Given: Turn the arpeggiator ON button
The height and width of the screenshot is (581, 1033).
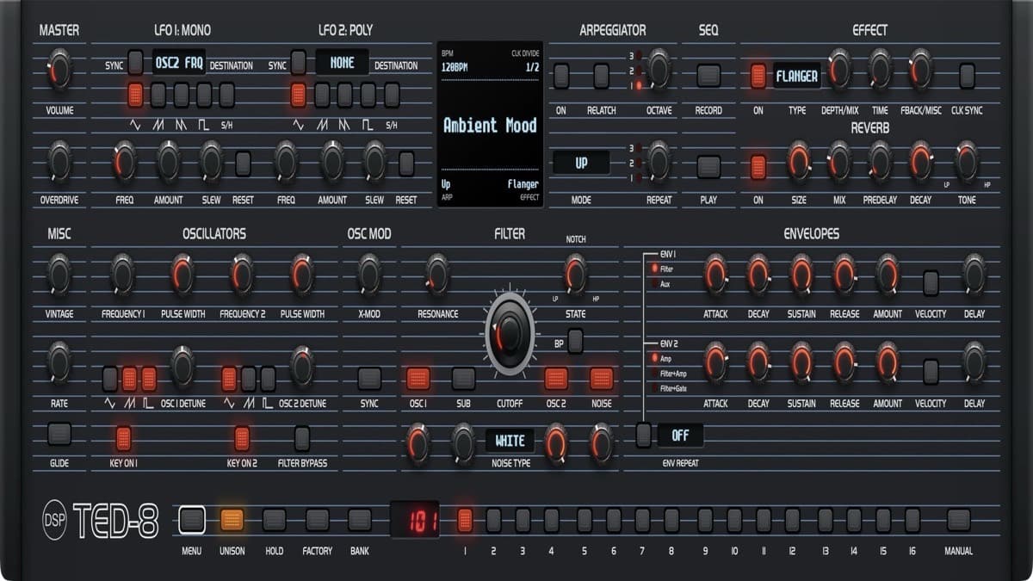Looking at the screenshot, I should coord(561,76).
